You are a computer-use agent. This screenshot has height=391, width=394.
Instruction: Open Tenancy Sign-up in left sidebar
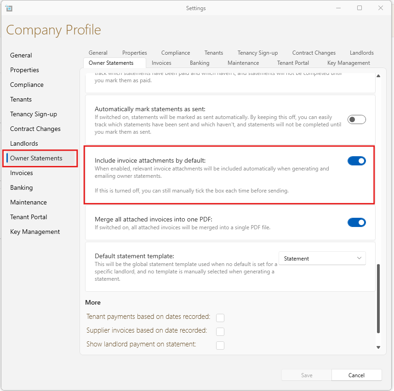coord(34,114)
